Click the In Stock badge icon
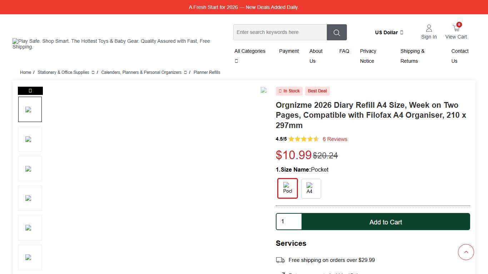This screenshot has height=274, width=488. pos(280,91)
